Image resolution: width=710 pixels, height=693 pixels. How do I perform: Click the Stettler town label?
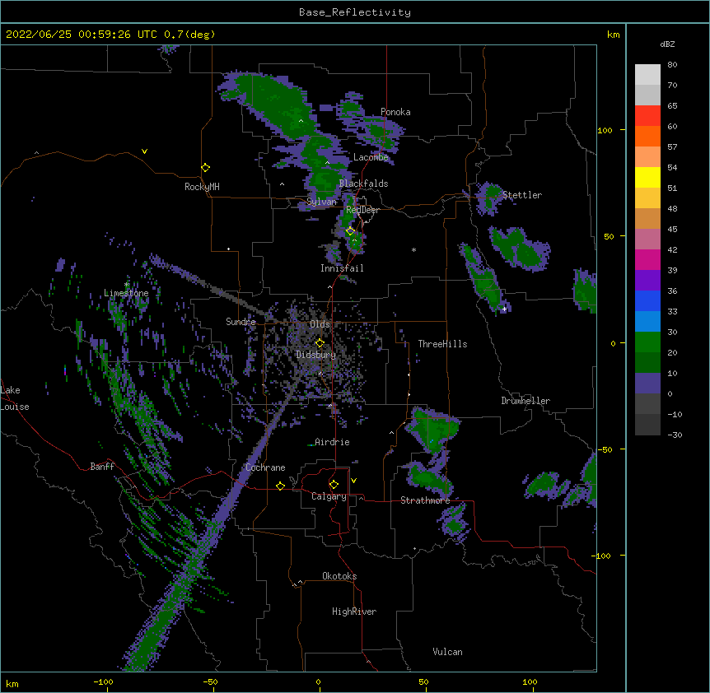tap(522, 195)
